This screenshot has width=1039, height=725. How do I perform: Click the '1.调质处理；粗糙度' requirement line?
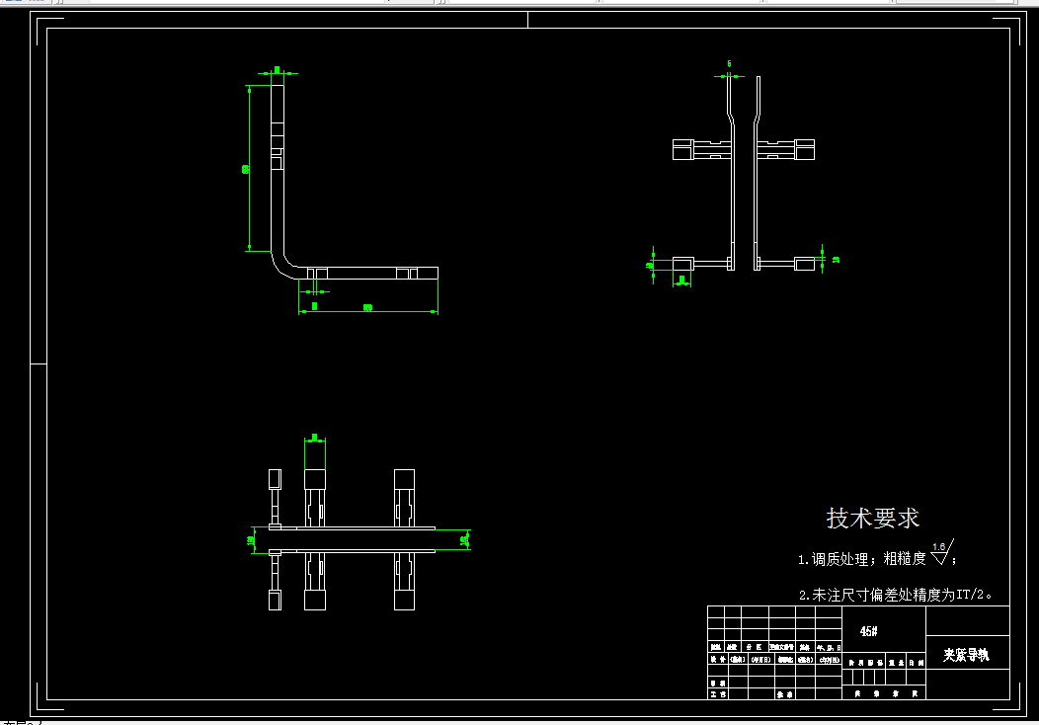click(861, 559)
